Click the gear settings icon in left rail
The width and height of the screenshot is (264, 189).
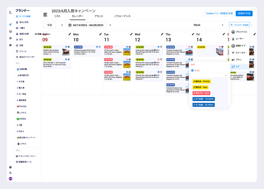coord(10,45)
